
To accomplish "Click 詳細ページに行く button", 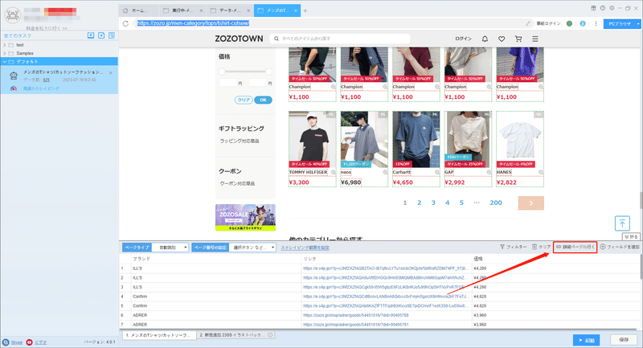I will click(575, 248).
